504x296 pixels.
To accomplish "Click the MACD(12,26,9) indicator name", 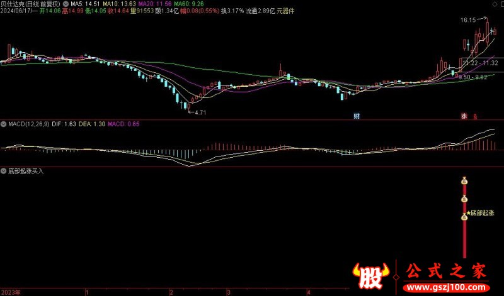I will [29, 124].
